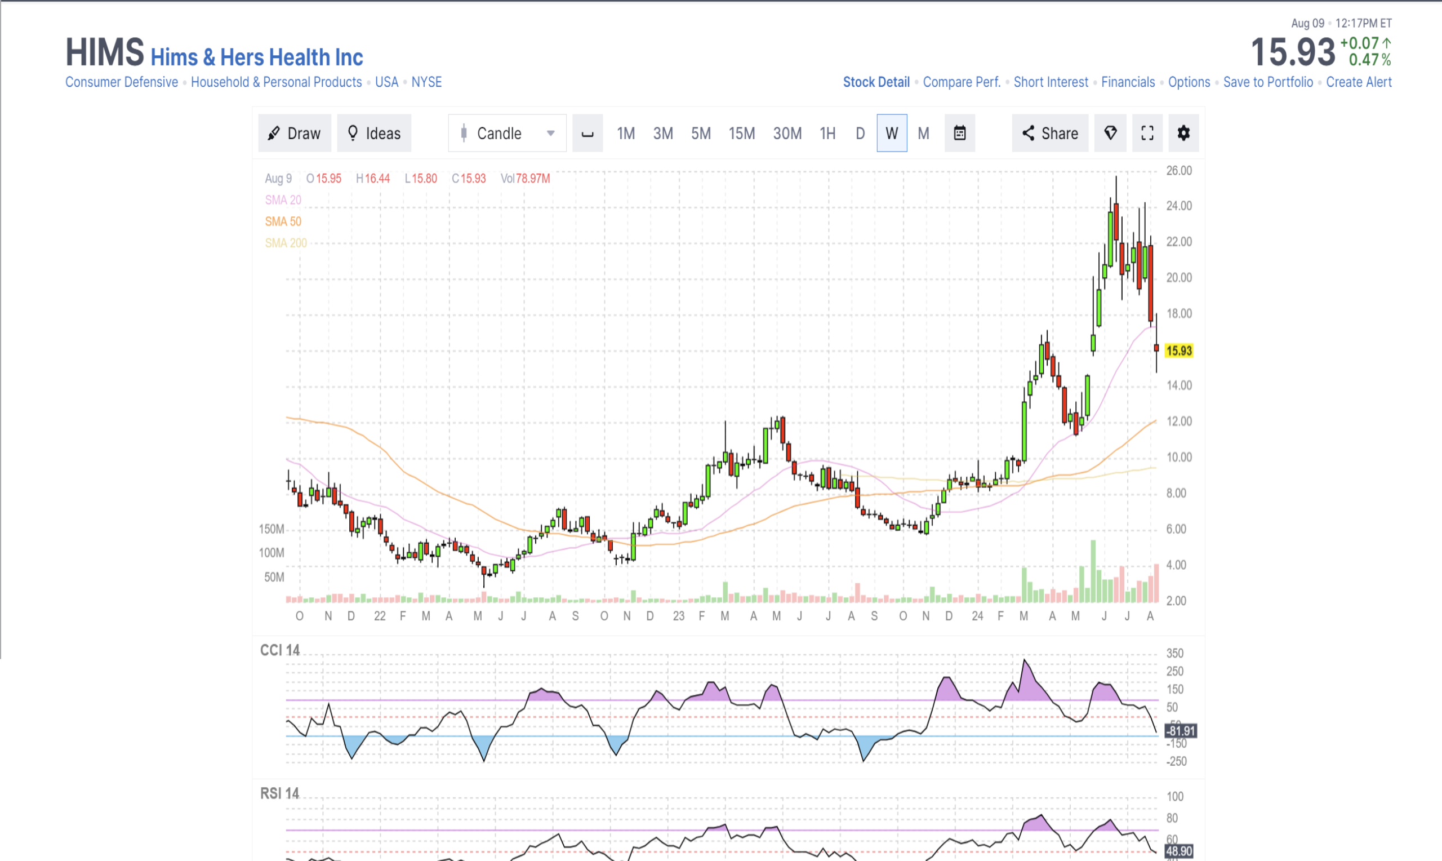Click the diamond premium icon
The image size is (1442, 861).
pyautogui.click(x=1110, y=134)
